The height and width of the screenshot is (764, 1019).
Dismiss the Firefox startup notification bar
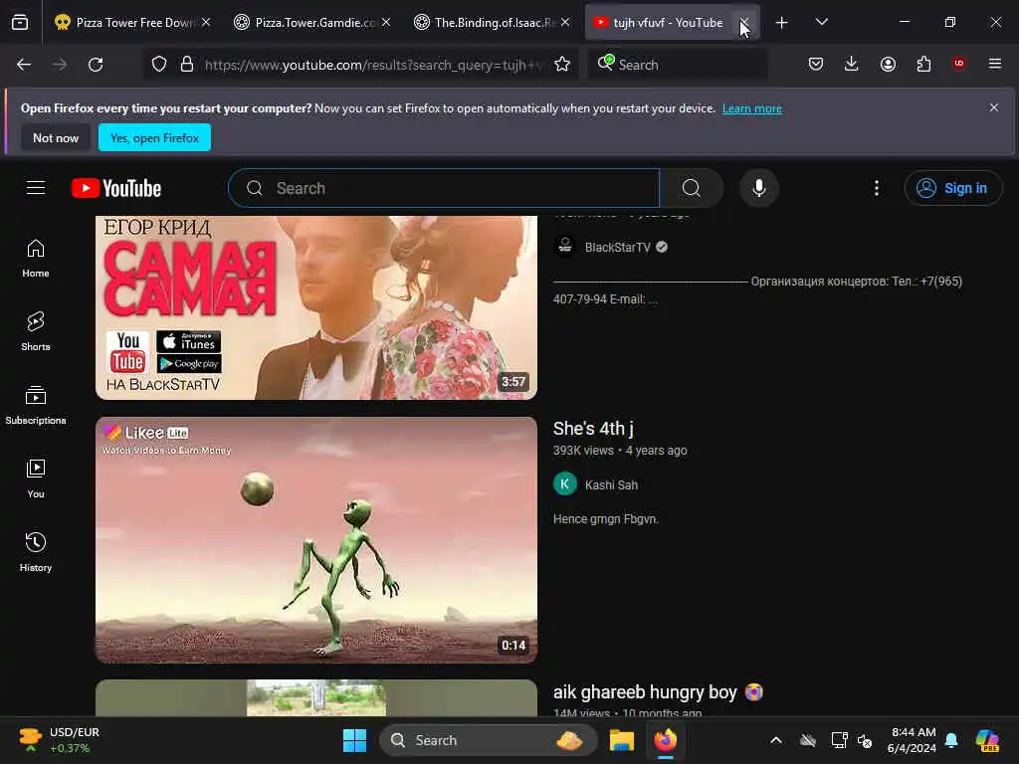coord(994,107)
